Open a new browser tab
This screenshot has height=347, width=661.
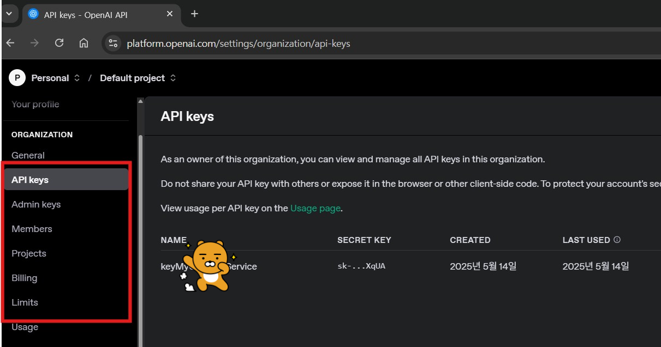pos(194,14)
